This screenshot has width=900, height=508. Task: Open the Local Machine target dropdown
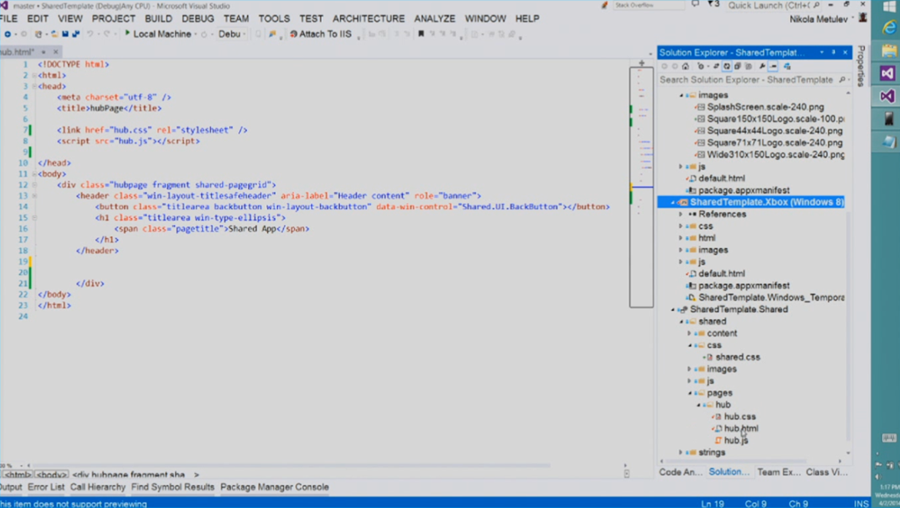coord(196,34)
